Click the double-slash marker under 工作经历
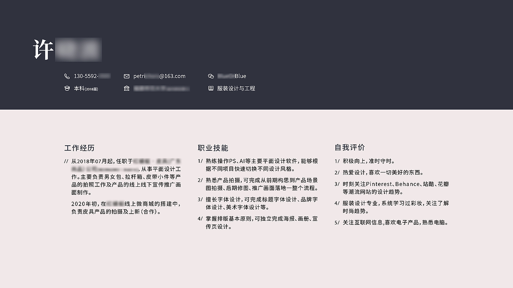513x288 pixels. [x=67, y=161]
